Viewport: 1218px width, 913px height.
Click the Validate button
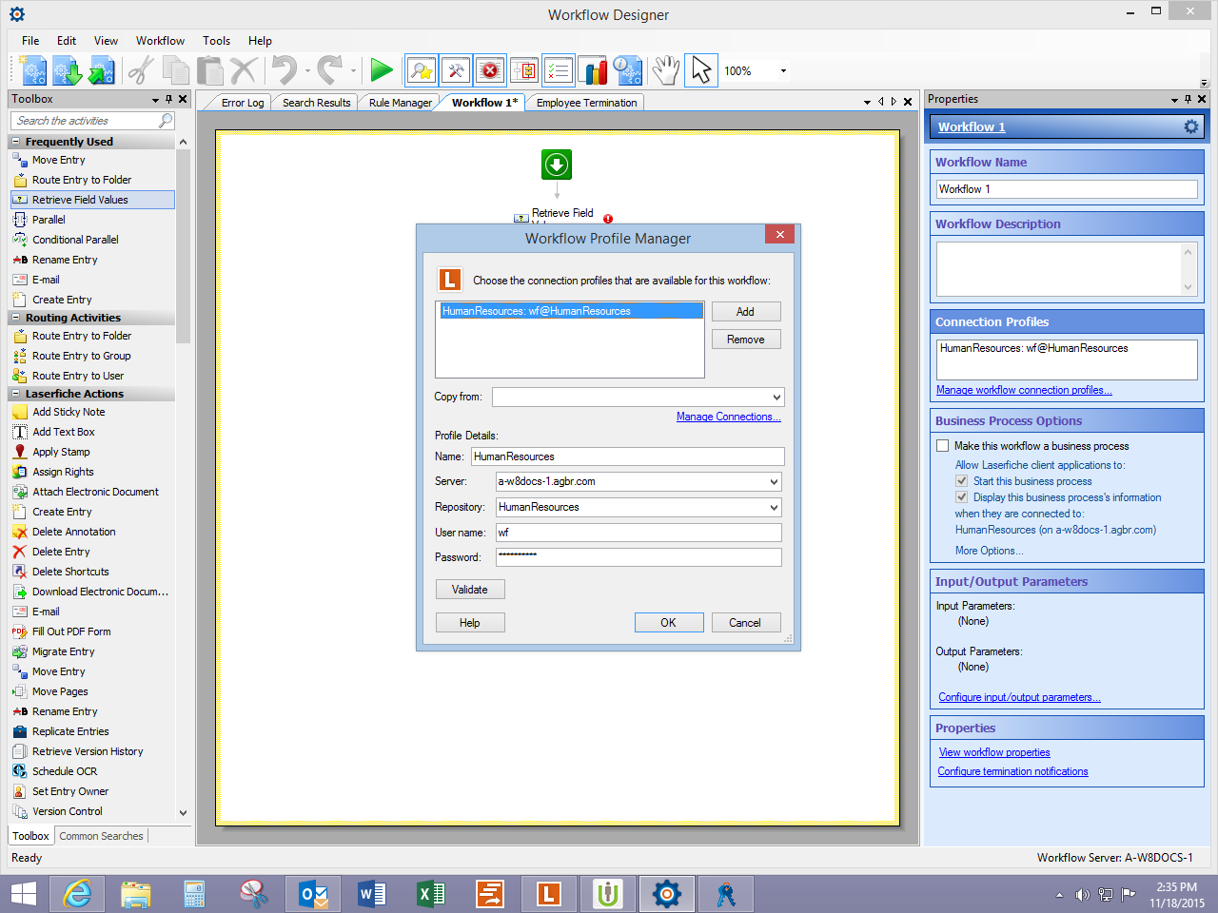[x=470, y=590]
